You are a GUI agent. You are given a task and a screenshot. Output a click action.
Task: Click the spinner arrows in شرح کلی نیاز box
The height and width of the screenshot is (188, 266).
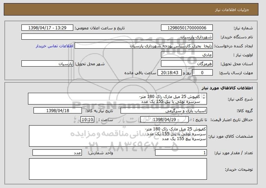click(x=204, y=97)
